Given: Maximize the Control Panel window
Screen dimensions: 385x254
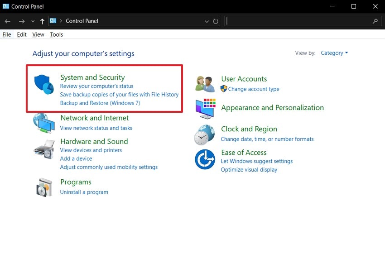Looking at the screenshot, I should tap(354, 6).
